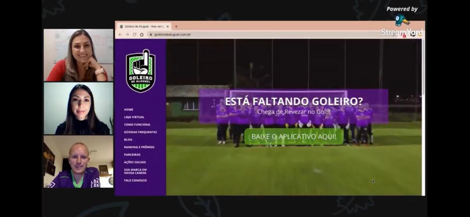
Task: Close the Goleiro de Aluguel tab
Action: pos(167,26)
